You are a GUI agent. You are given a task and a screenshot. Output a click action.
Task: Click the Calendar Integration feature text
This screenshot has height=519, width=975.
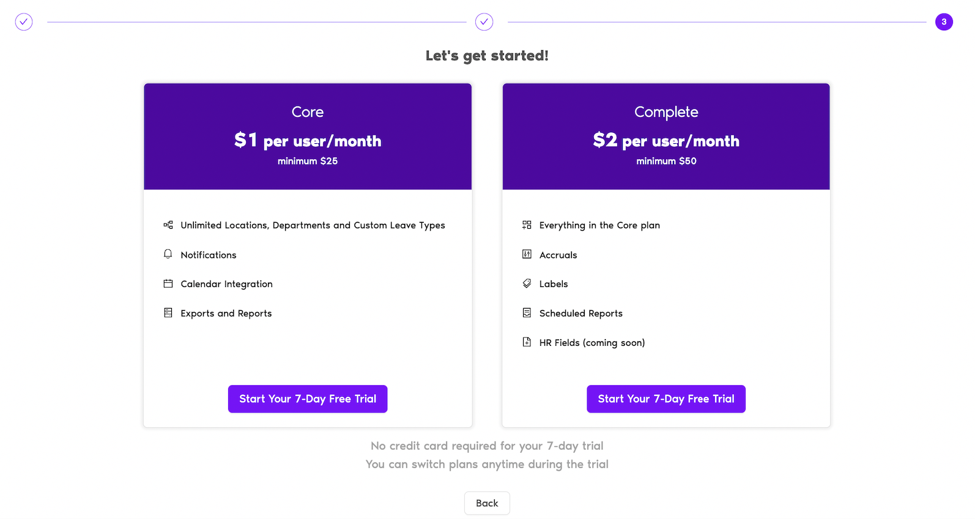226,284
